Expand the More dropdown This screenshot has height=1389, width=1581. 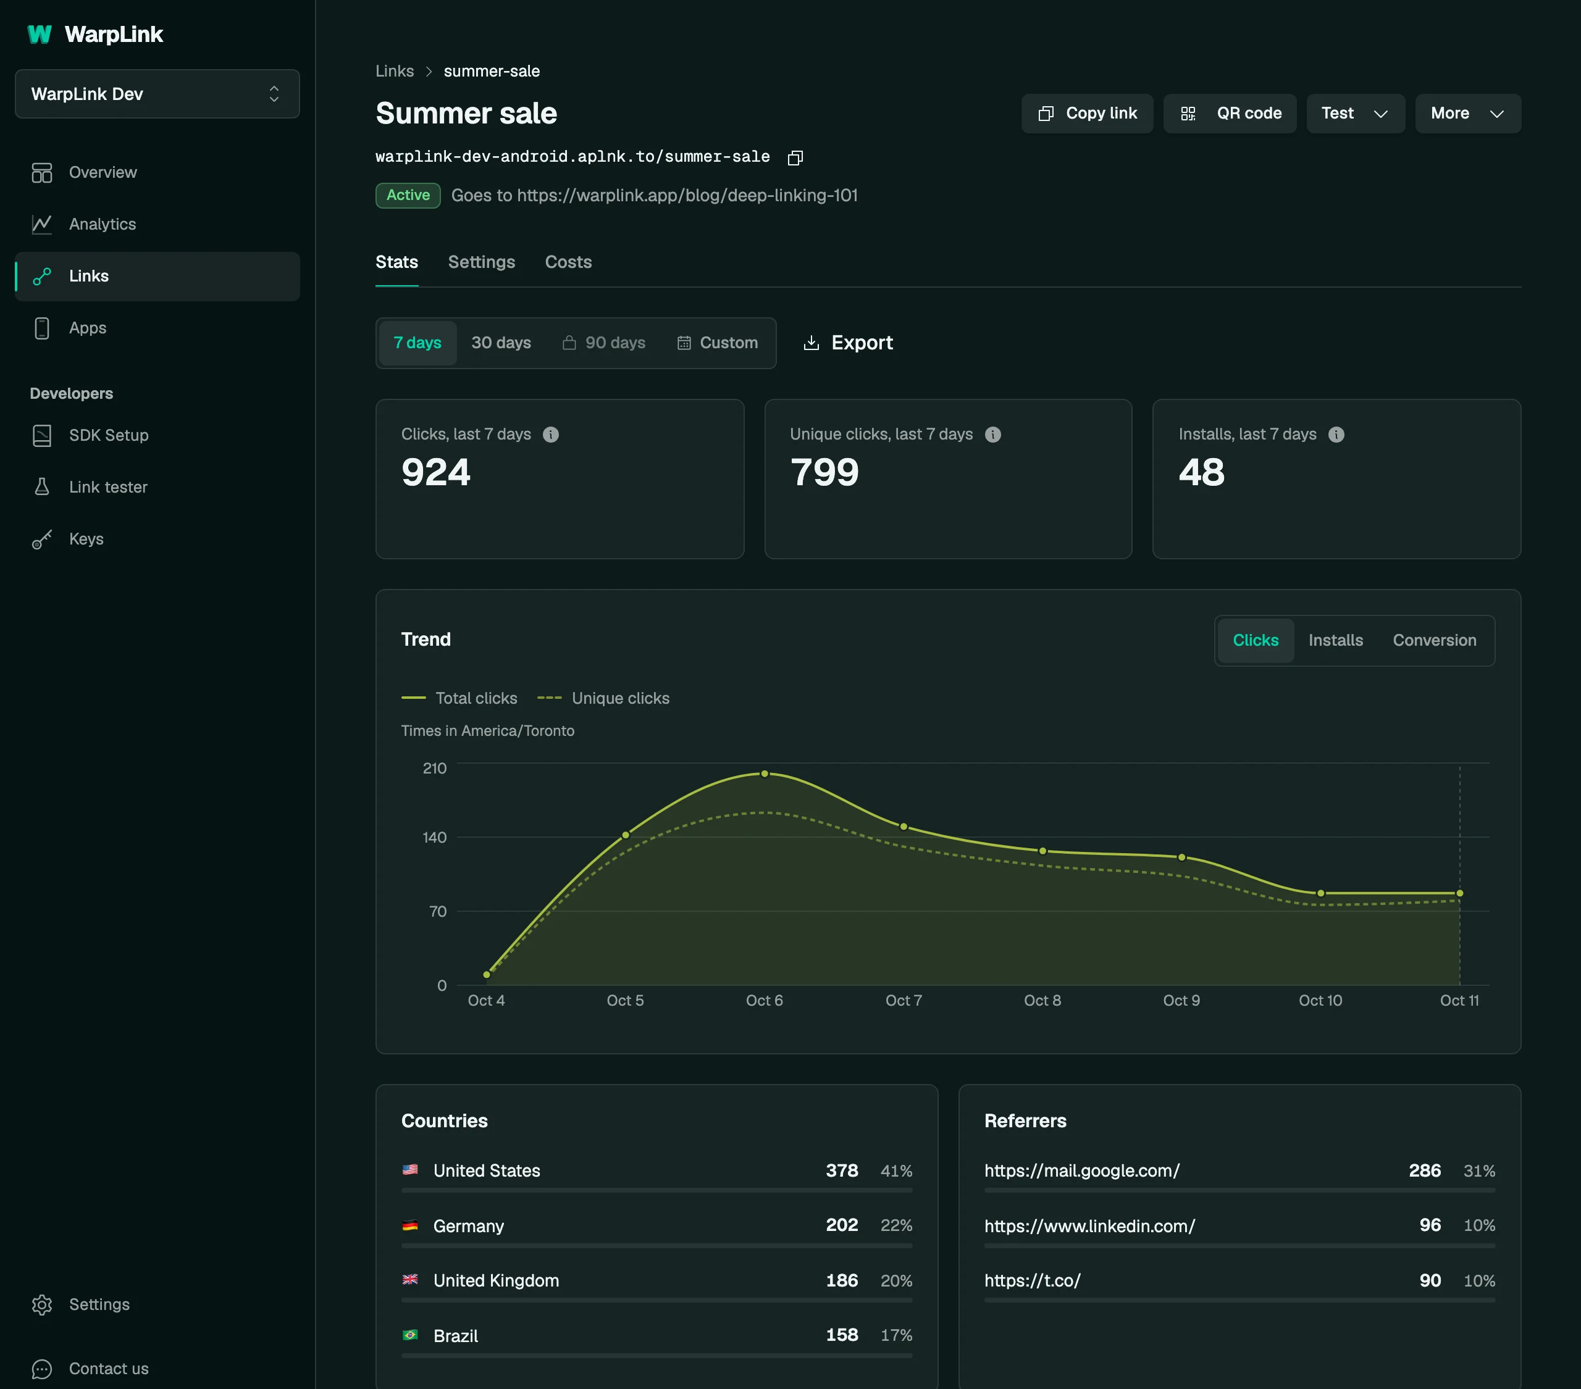tap(1468, 114)
